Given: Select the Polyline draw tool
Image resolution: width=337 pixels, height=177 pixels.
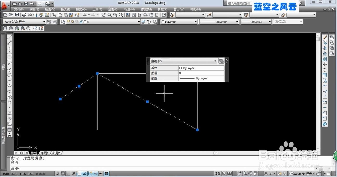Looking at the screenshot, I should pos(10,48).
